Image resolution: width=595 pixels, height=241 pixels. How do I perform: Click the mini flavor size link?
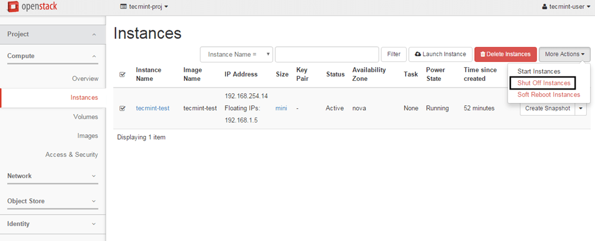pyautogui.click(x=281, y=108)
